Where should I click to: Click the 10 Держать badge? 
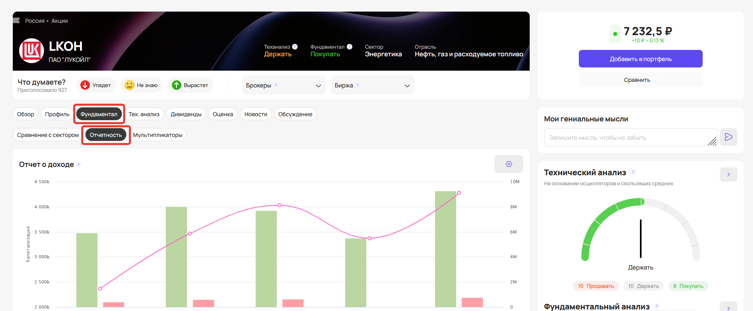click(643, 286)
